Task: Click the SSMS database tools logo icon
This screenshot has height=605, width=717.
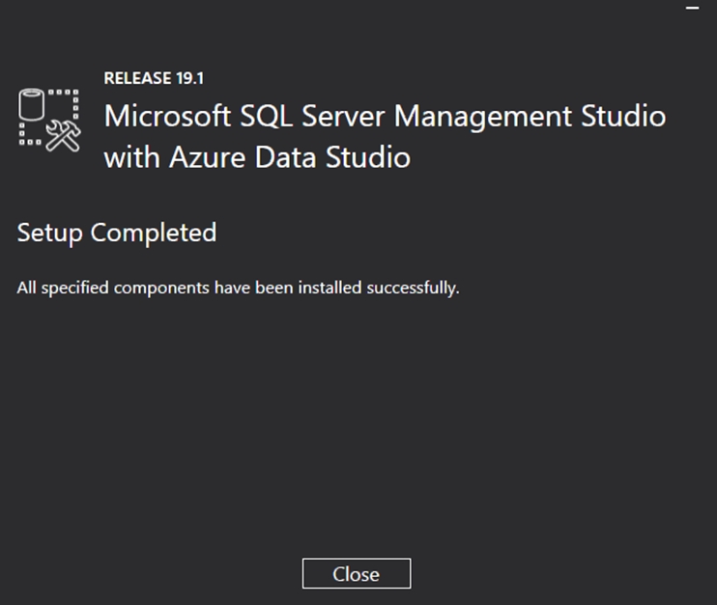Action: 49,121
